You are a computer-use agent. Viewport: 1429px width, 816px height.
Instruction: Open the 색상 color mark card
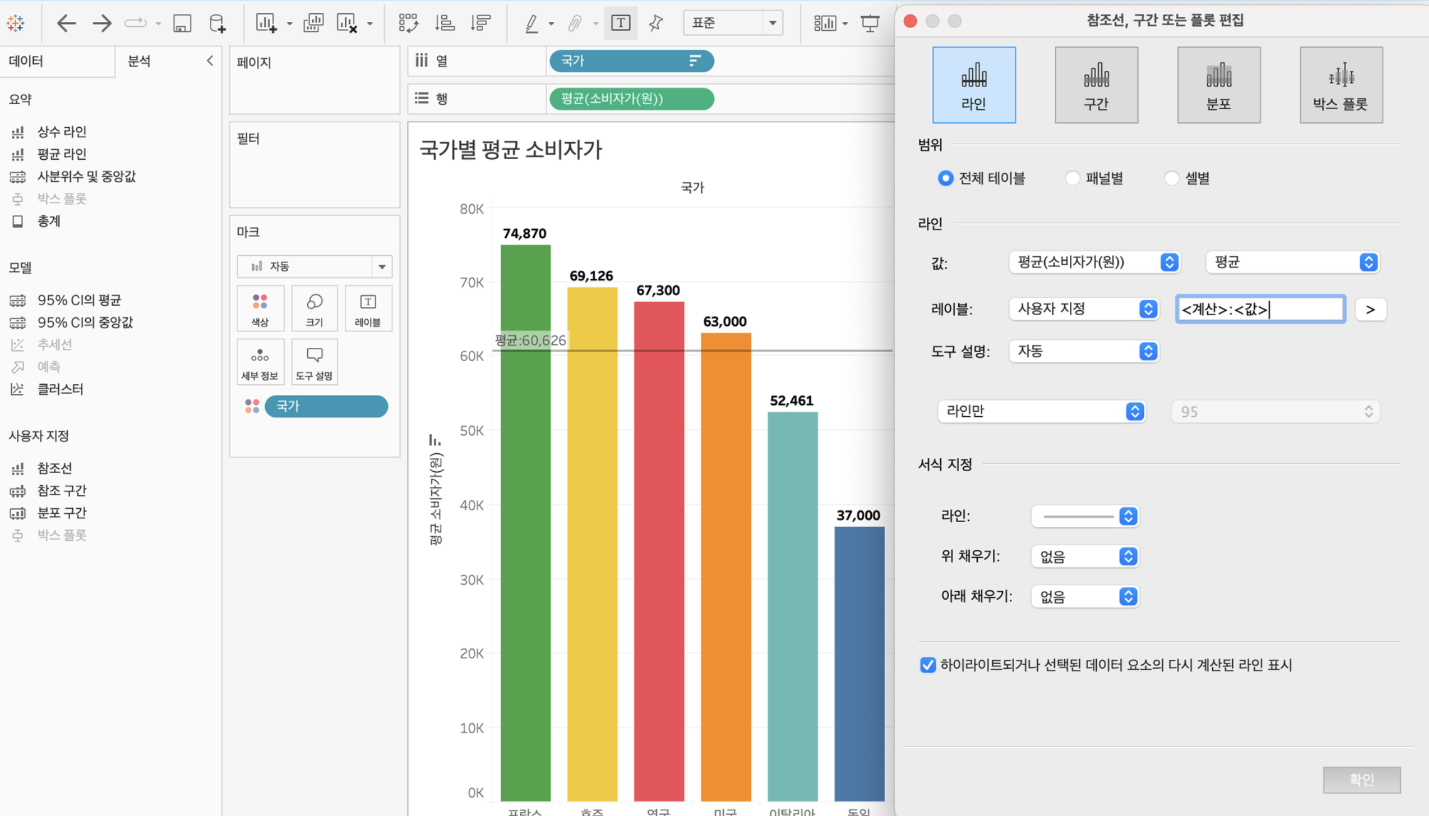point(260,308)
